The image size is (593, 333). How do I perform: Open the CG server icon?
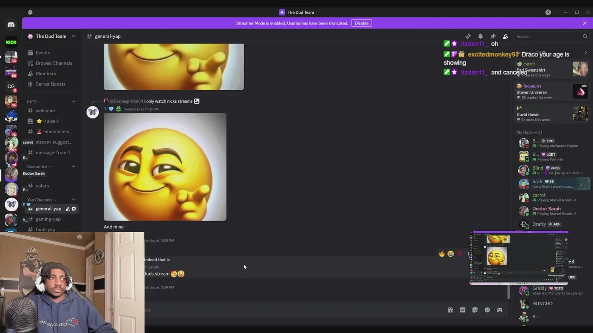(11, 86)
